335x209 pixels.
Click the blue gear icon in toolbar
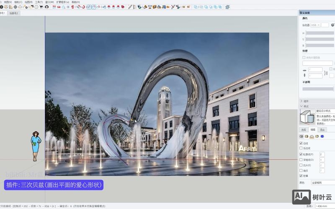click(227, 7)
